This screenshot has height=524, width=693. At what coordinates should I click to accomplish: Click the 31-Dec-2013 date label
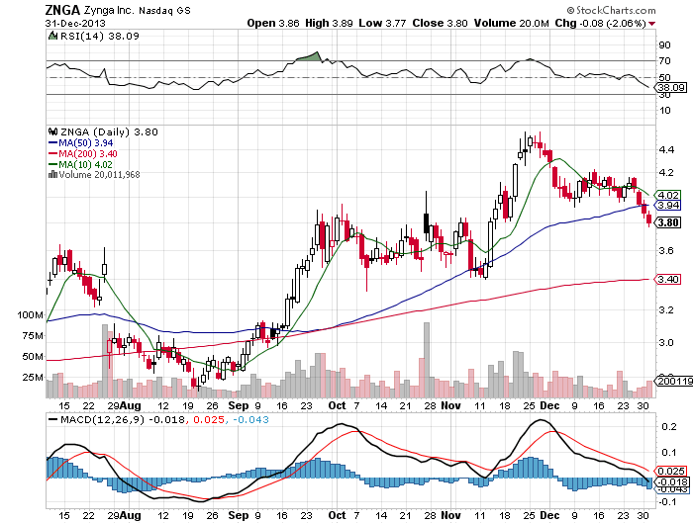click(x=75, y=23)
